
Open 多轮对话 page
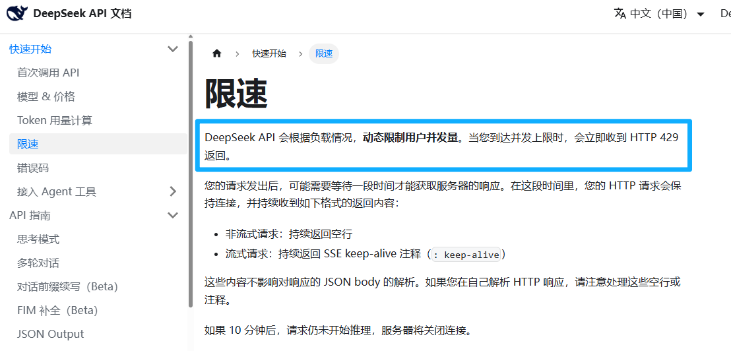point(38,263)
